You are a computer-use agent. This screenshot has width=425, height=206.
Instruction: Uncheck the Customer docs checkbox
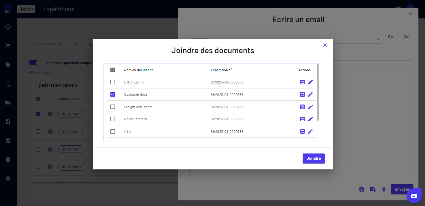click(113, 94)
